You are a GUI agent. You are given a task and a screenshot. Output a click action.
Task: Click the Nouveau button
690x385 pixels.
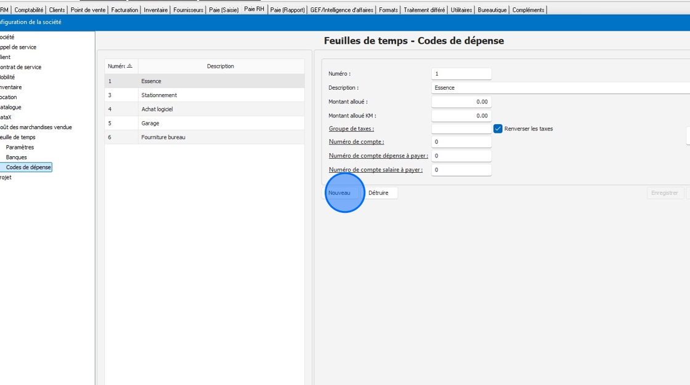tap(339, 193)
